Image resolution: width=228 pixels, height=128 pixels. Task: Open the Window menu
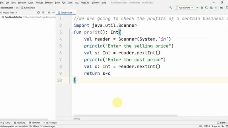(95, 2)
